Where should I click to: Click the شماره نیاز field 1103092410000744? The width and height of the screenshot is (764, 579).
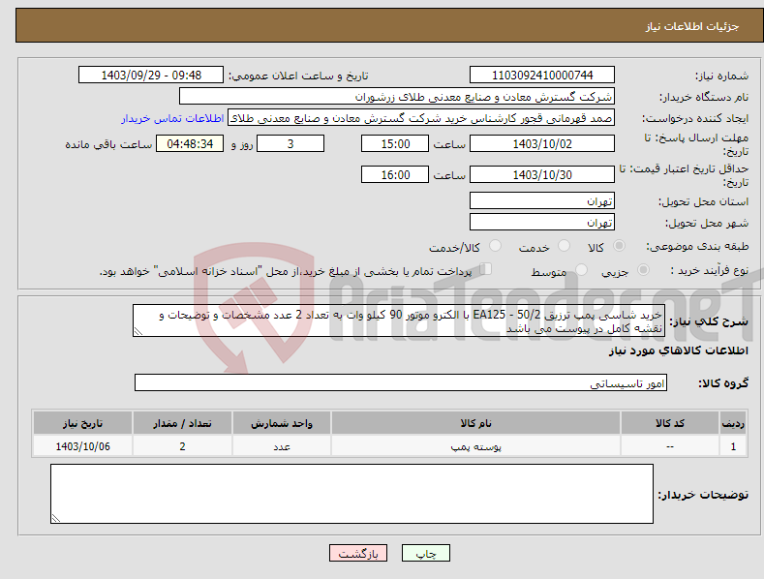tap(542, 76)
